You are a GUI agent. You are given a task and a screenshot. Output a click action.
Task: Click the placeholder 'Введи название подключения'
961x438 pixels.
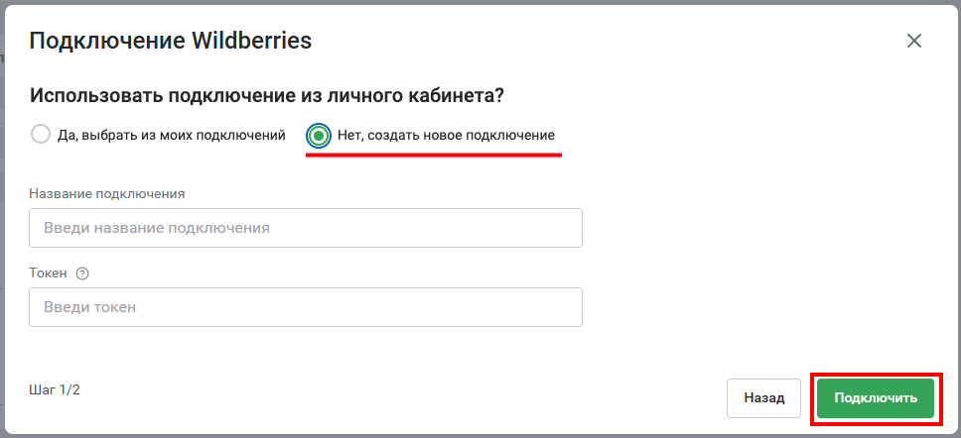click(x=157, y=228)
